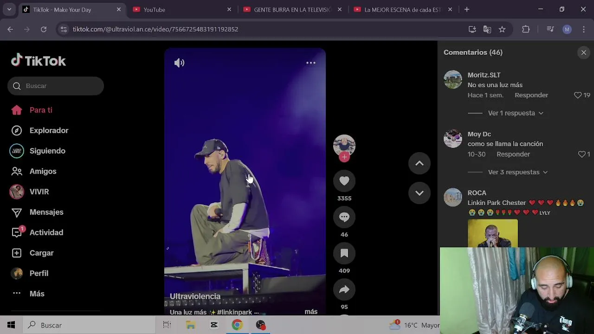Click the TikTok logo
Screen dimensions: 594x334
pos(39,61)
